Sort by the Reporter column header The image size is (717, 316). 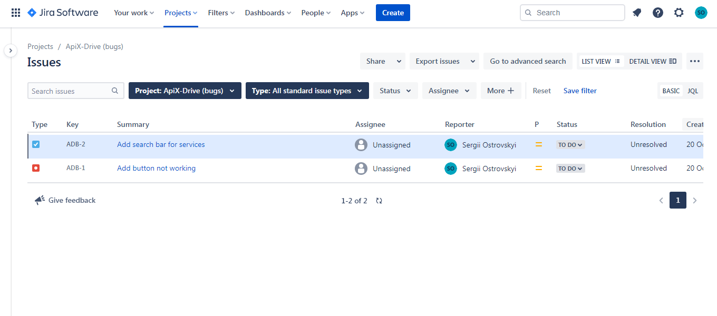[x=460, y=124]
